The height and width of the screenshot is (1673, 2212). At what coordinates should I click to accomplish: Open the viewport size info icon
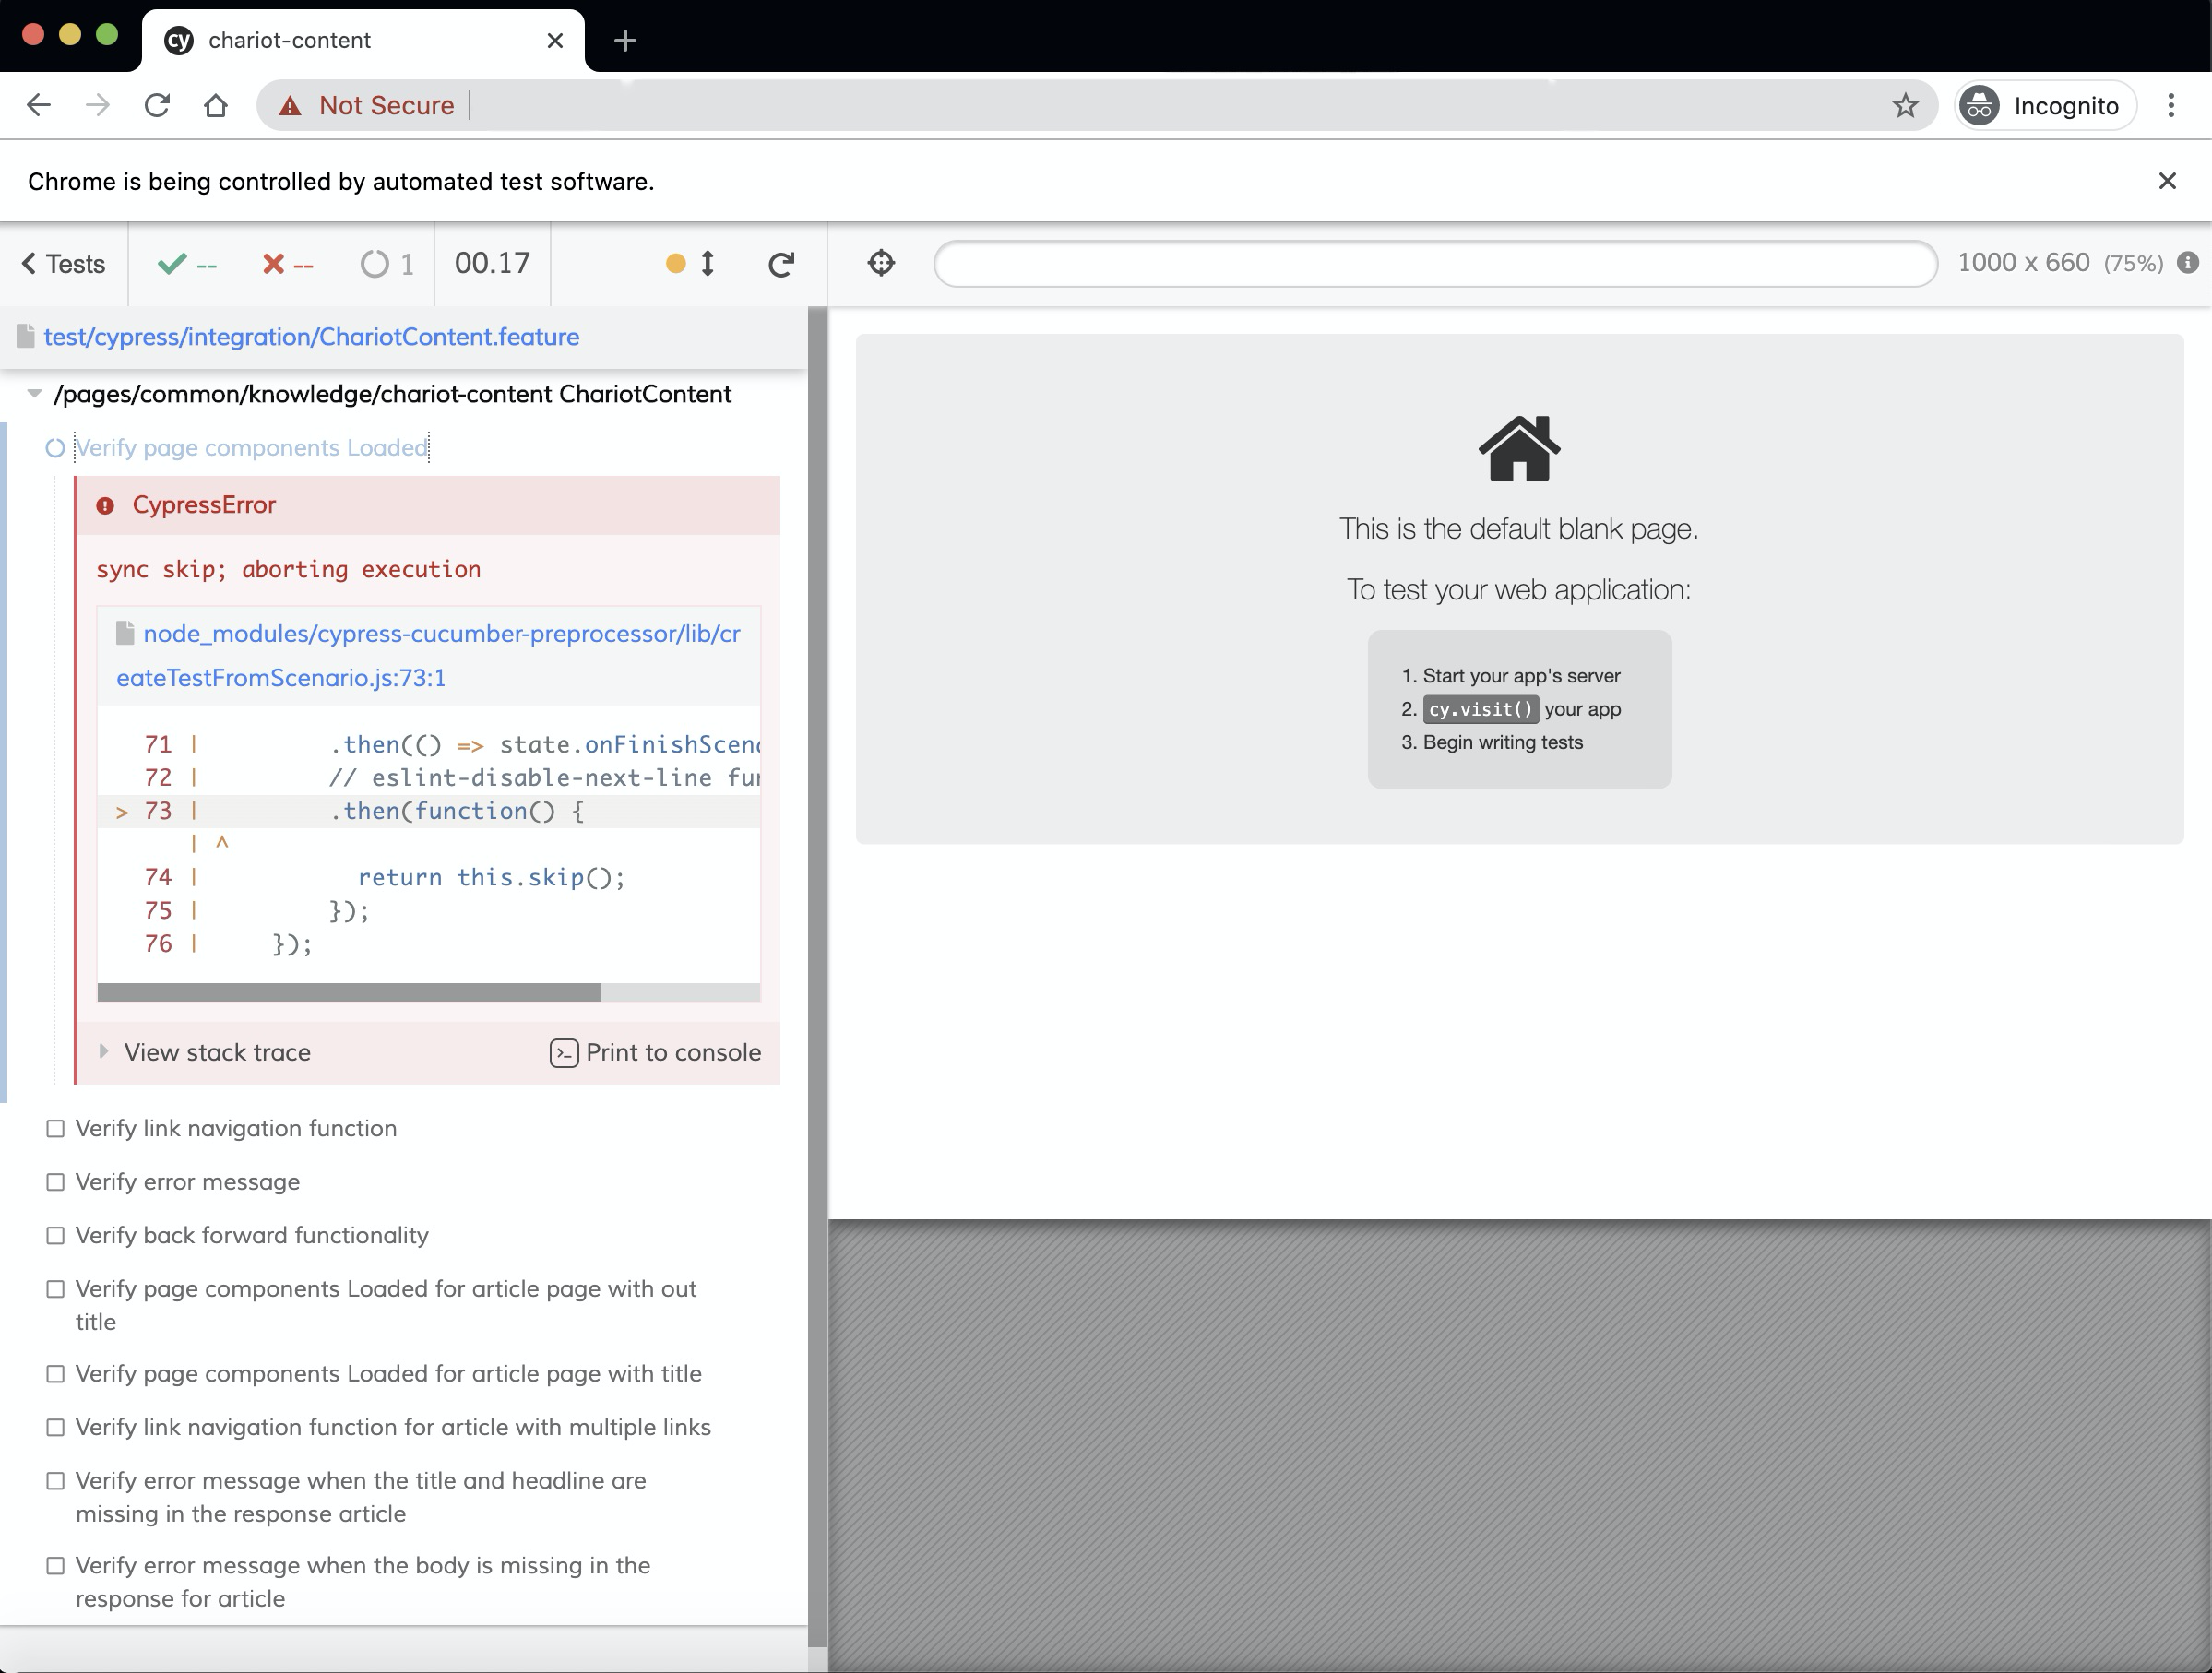click(x=2188, y=262)
